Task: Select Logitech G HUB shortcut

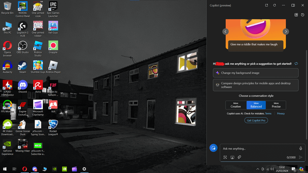Action: 23,29
